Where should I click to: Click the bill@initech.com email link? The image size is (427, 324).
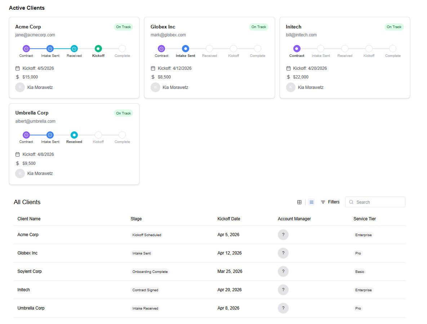click(x=301, y=35)
